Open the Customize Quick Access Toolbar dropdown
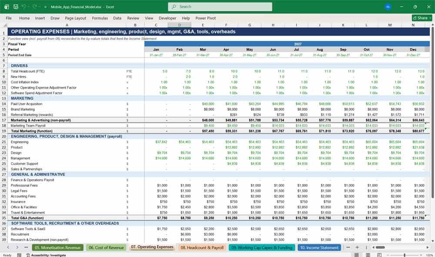 [45, 7]
